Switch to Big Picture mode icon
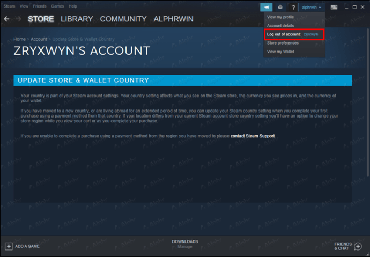The width and height of the screenshot is (370, 257). 334,8
